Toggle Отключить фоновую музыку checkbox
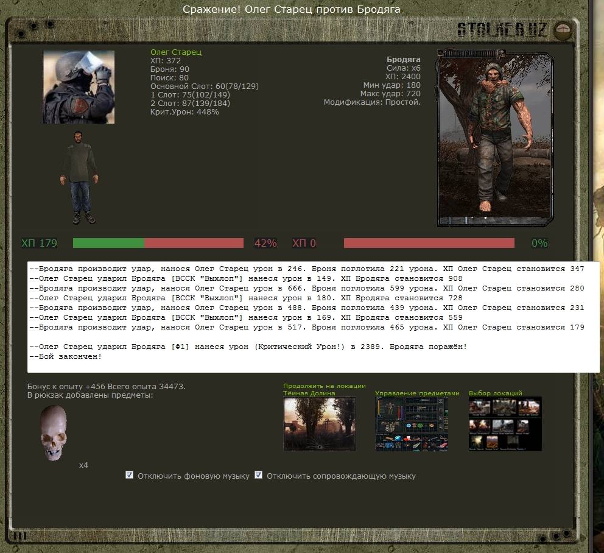 [x=129, y=475]
